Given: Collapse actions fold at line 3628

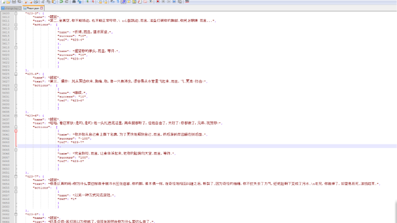Looking at the screenshot, I should click(16, 85).
